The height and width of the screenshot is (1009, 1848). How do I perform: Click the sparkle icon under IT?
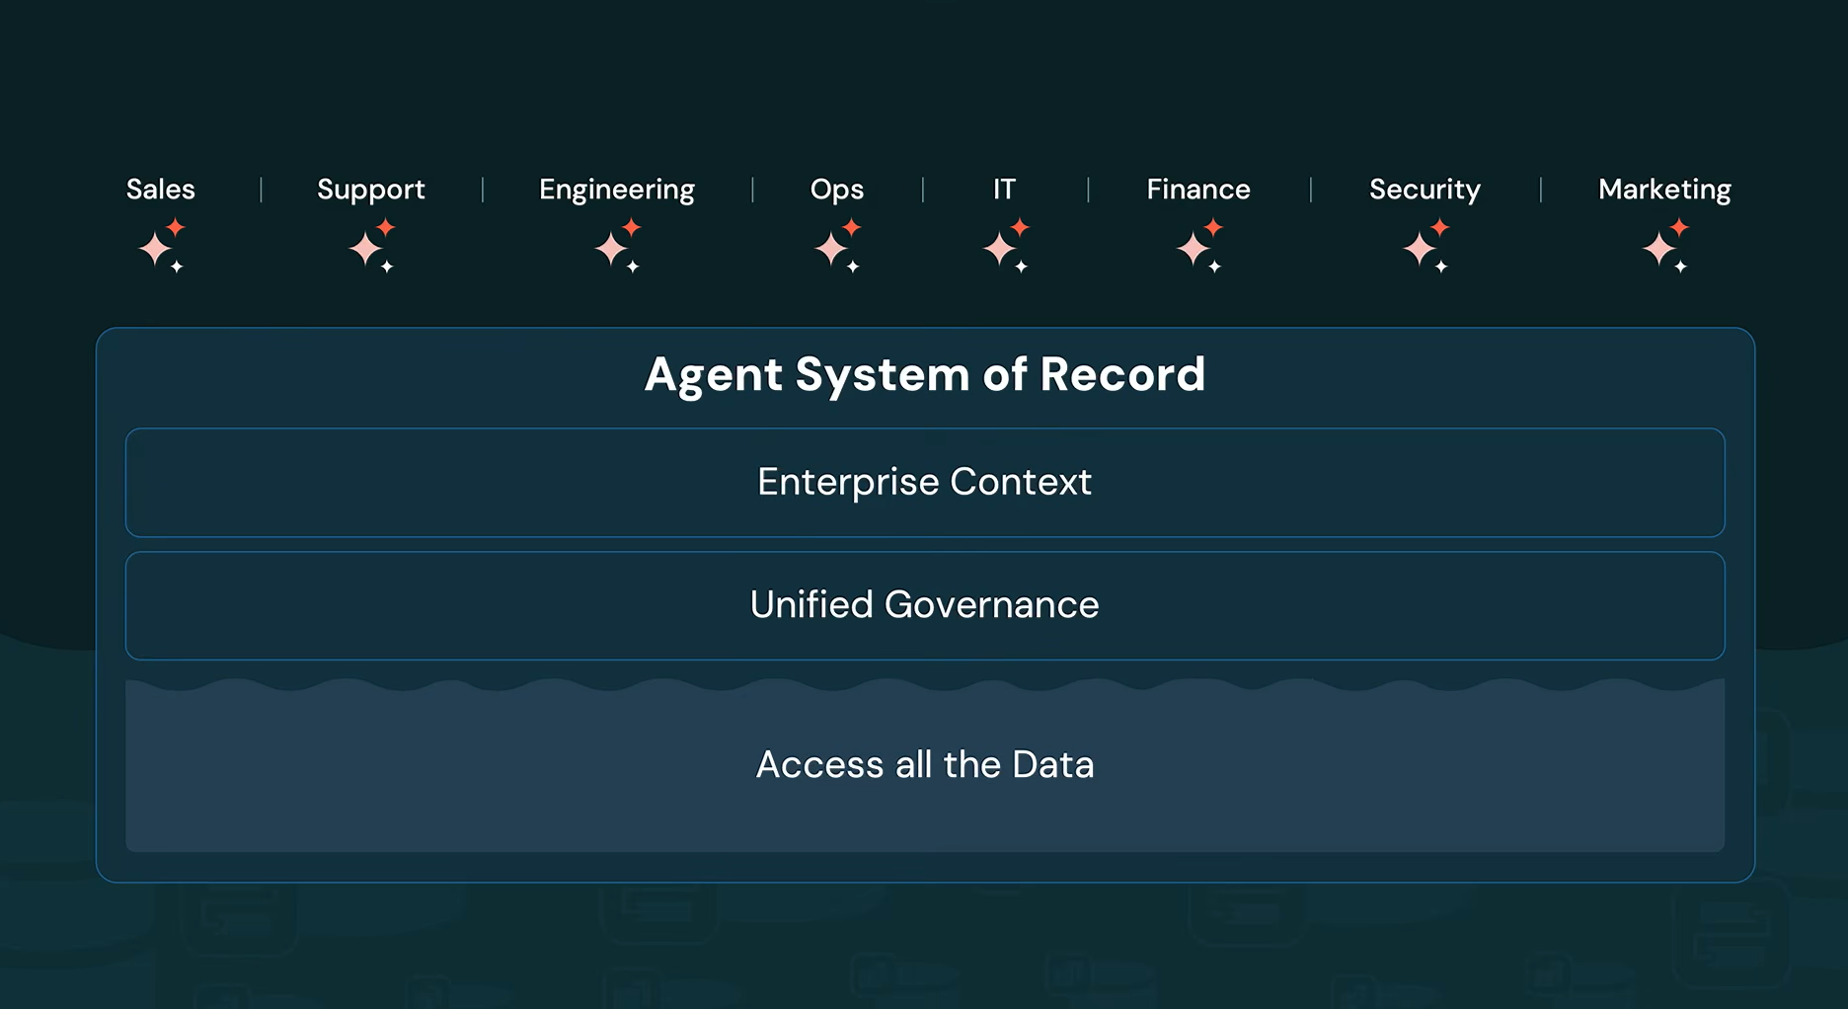1007,246
